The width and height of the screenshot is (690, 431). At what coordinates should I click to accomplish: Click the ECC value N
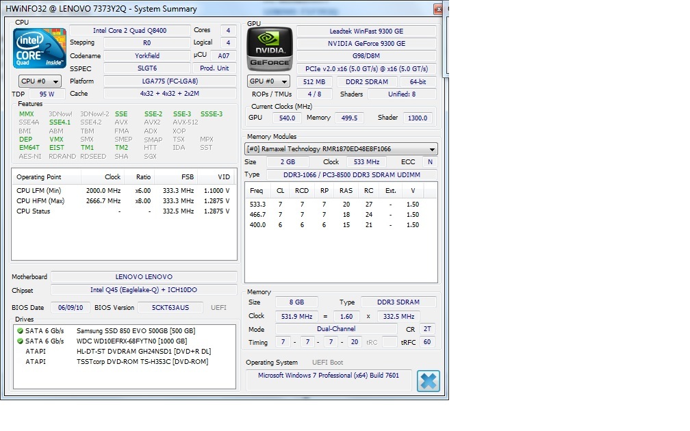(x=430, y=162)
